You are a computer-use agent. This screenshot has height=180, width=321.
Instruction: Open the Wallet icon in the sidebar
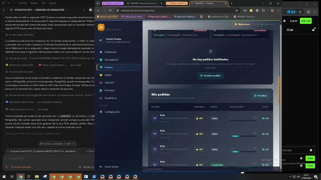coord(101,75)
